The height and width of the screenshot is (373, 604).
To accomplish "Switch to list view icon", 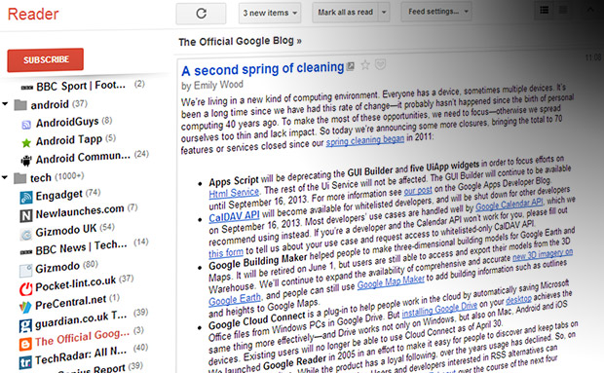I will coord(545,10).
